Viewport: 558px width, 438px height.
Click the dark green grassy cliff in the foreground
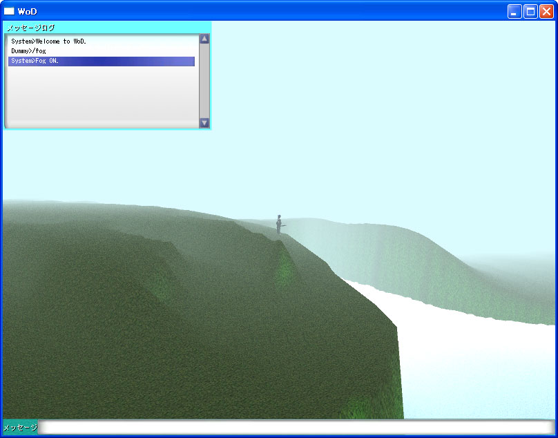[173, 332]
